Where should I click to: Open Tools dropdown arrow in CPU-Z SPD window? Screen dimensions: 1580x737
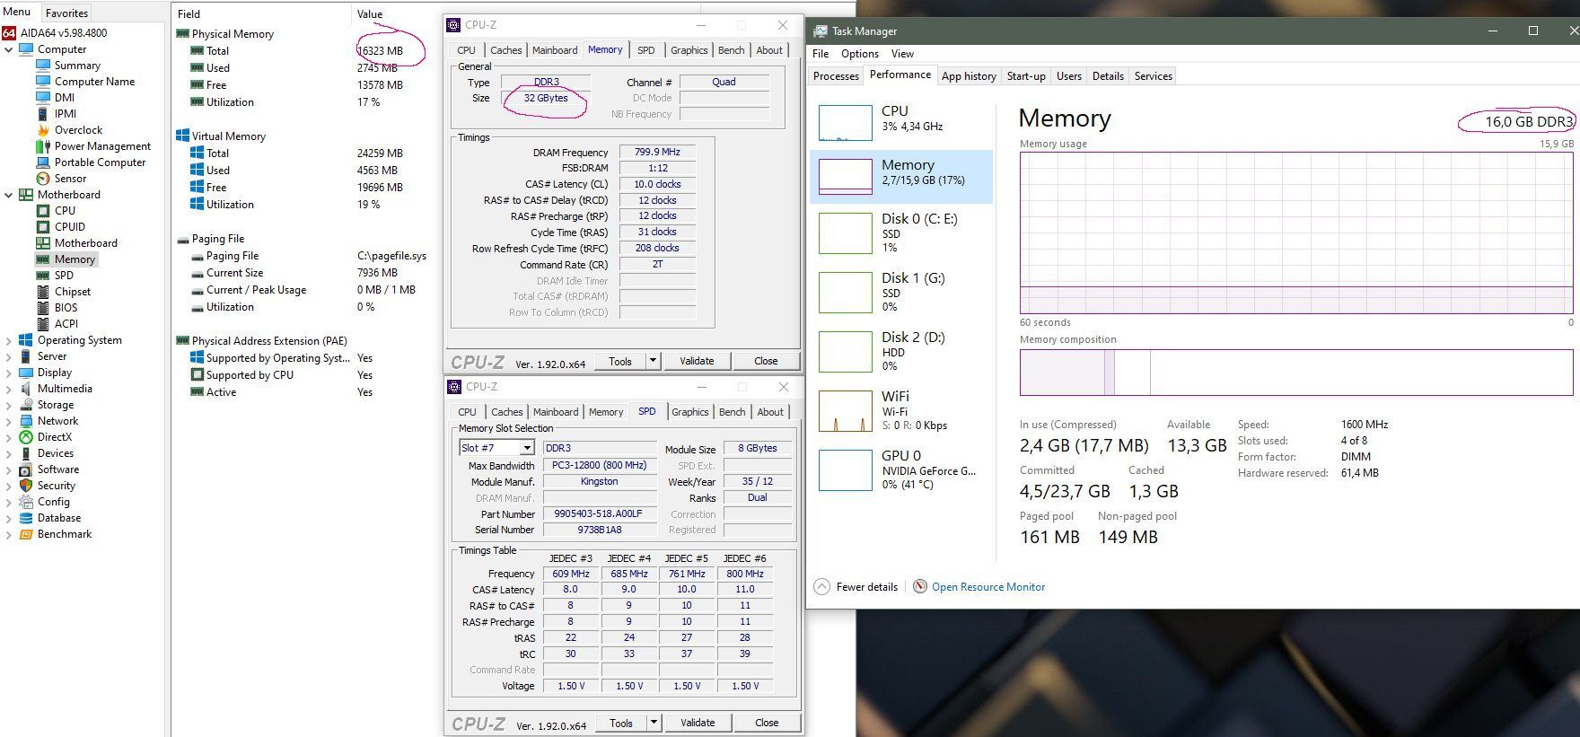tap(654, 723)
